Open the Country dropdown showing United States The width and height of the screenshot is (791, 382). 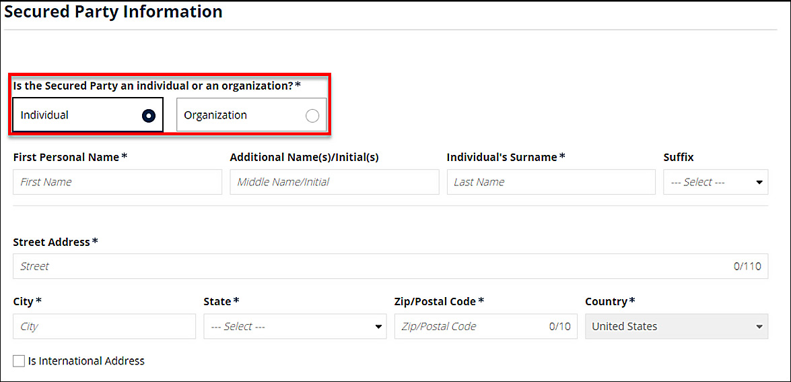(676, 326)
